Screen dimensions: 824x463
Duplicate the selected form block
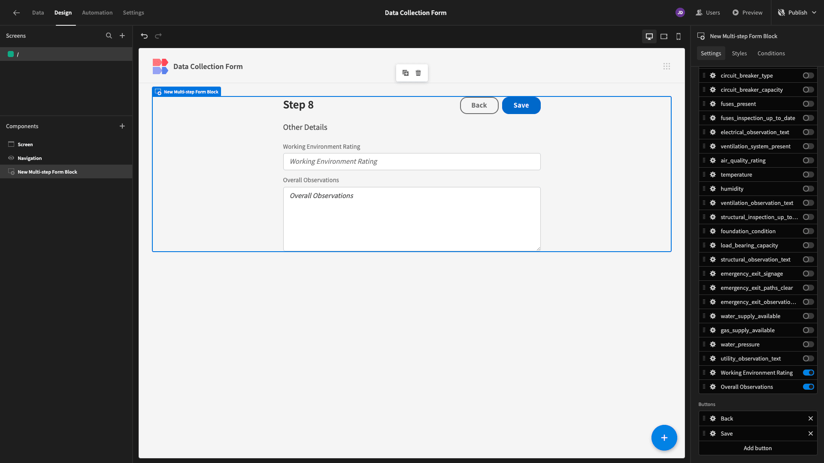(406, 73)
